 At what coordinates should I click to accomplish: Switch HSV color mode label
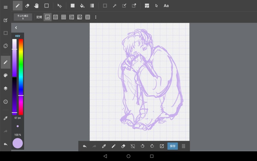18,36
